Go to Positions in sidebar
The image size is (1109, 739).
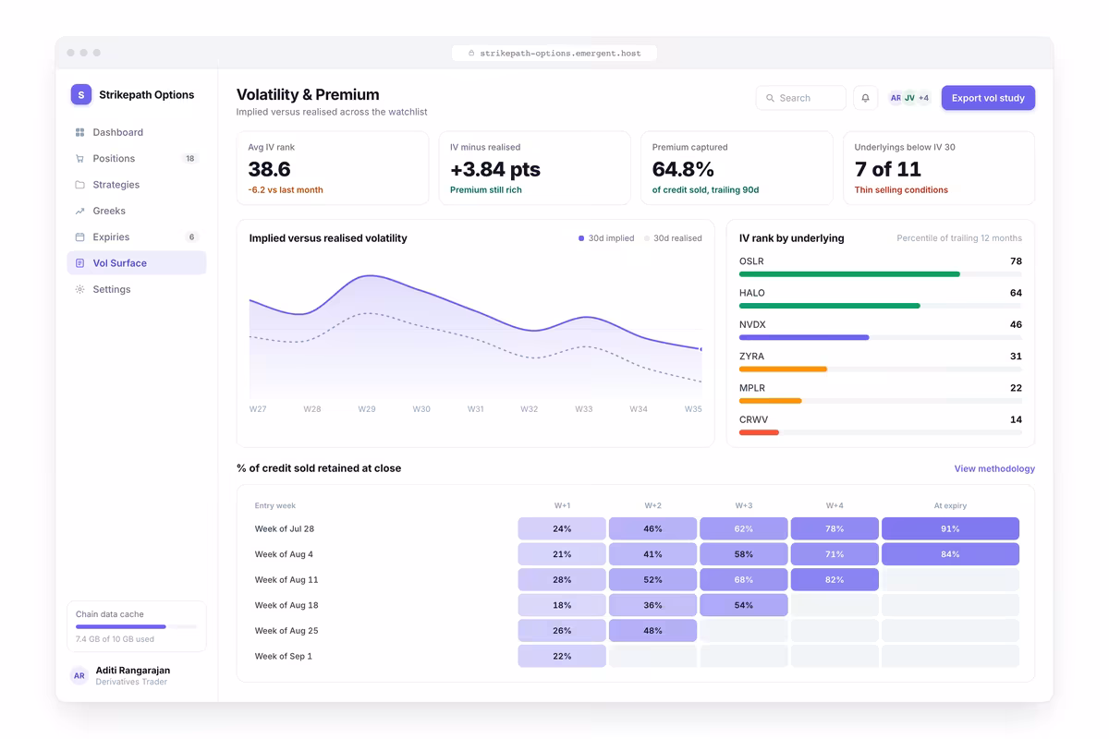point(137,159)
